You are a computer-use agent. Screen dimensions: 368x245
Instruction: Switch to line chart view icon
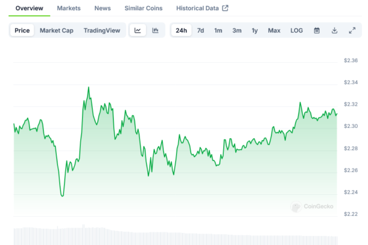[x=138, y=30]
